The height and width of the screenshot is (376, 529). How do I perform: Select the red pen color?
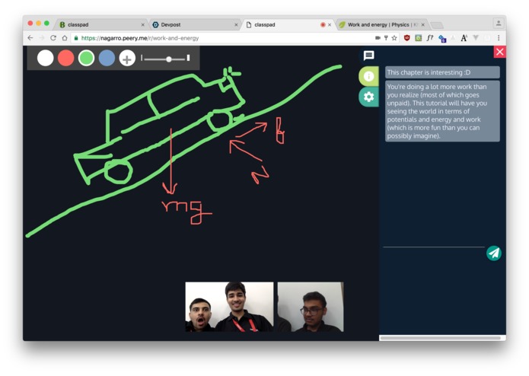[65, 59]
